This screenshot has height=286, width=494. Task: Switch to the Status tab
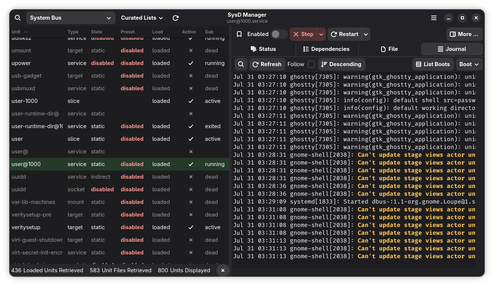click(x=263, y=49)
